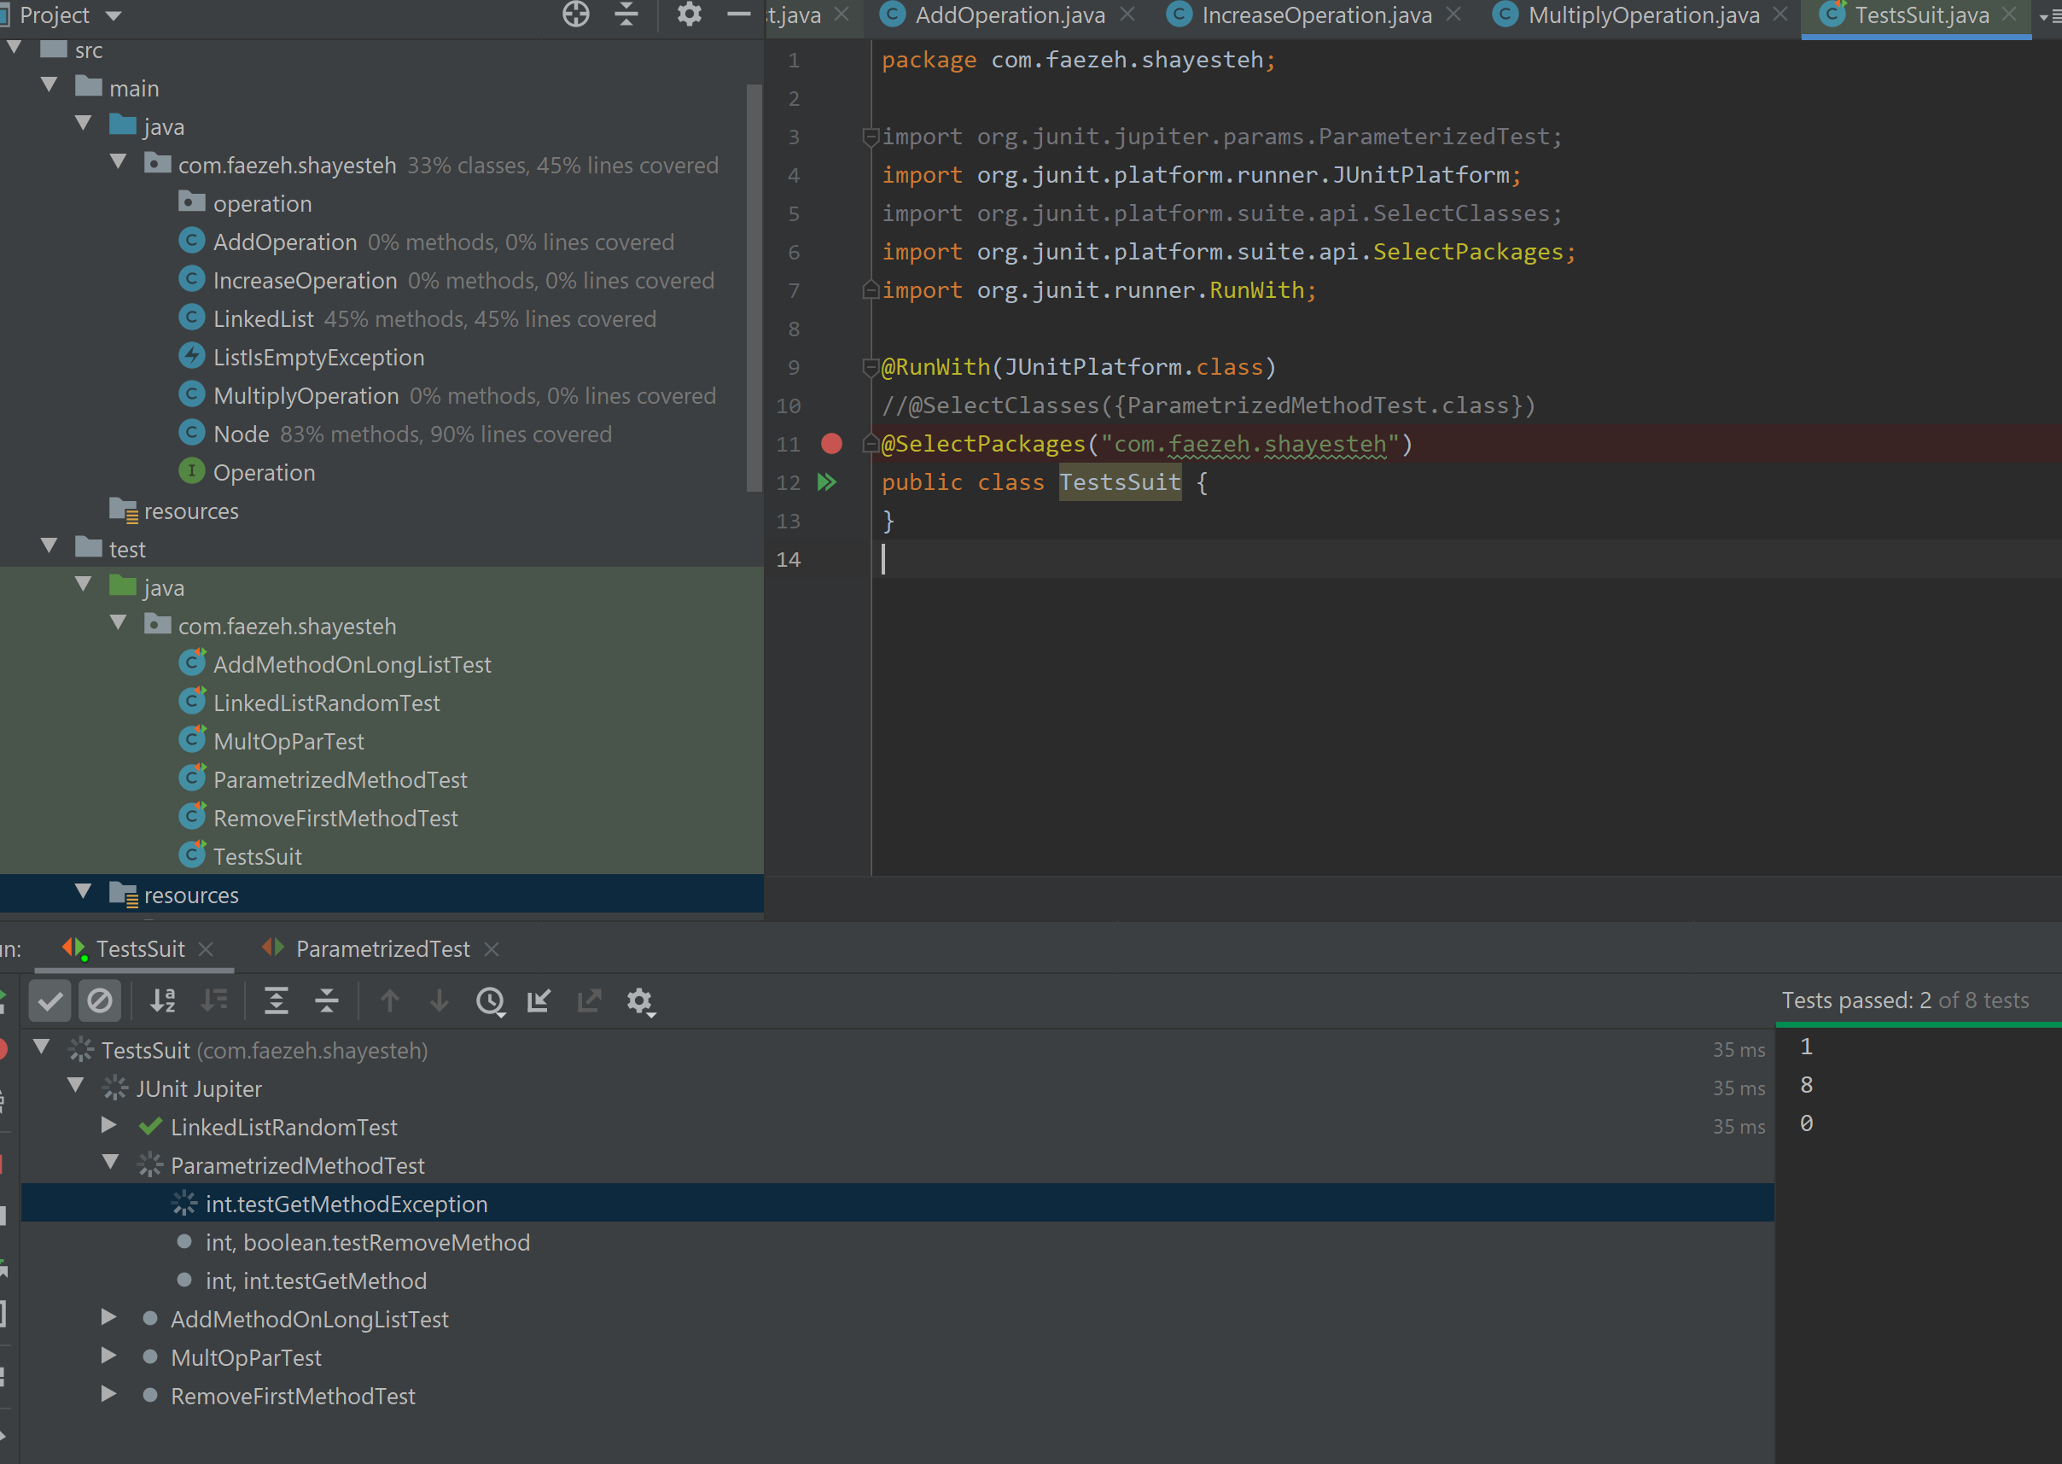Open test runner settings gear icon
This screenshot has width=2062, height=1464.
click(x=640, y=1000)
